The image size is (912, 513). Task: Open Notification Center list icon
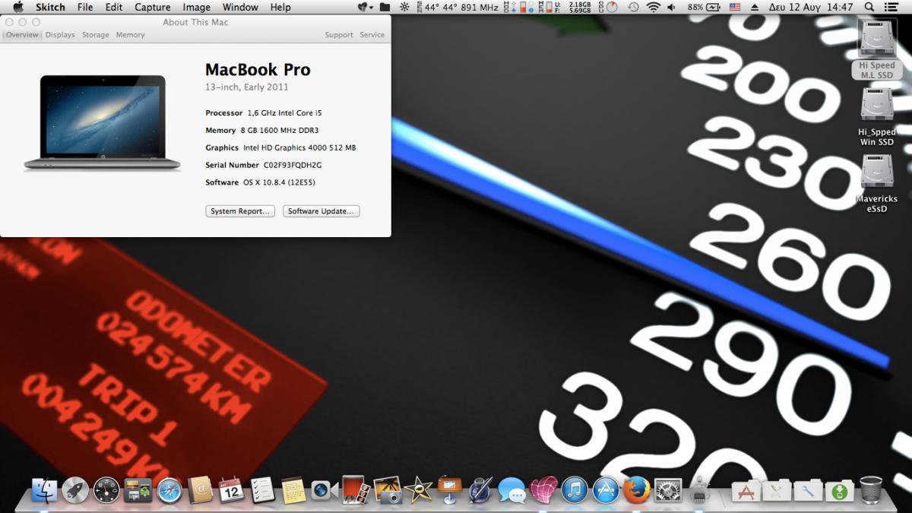[x=892, y=7]
